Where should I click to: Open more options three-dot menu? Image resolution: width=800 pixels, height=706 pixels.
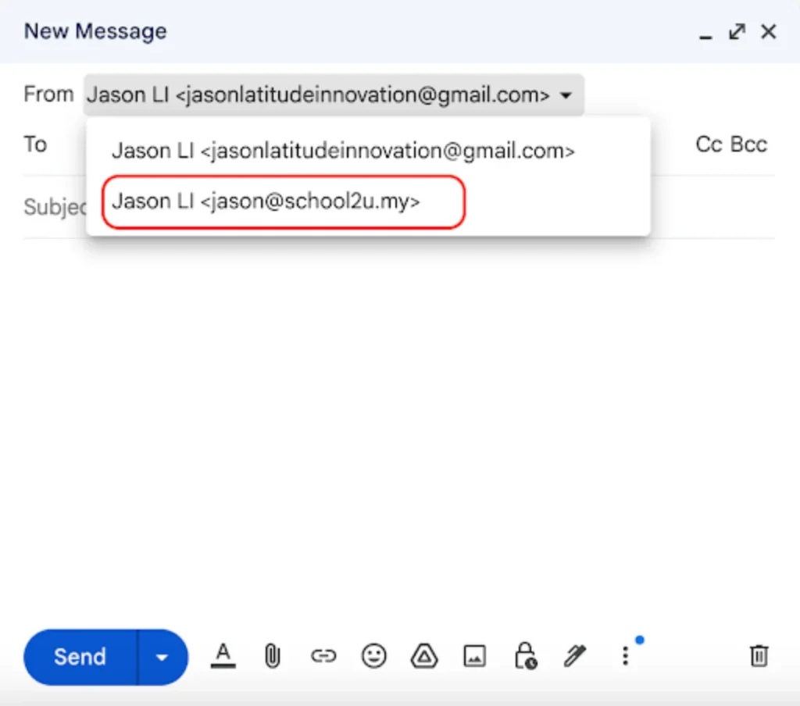[624, 656]
